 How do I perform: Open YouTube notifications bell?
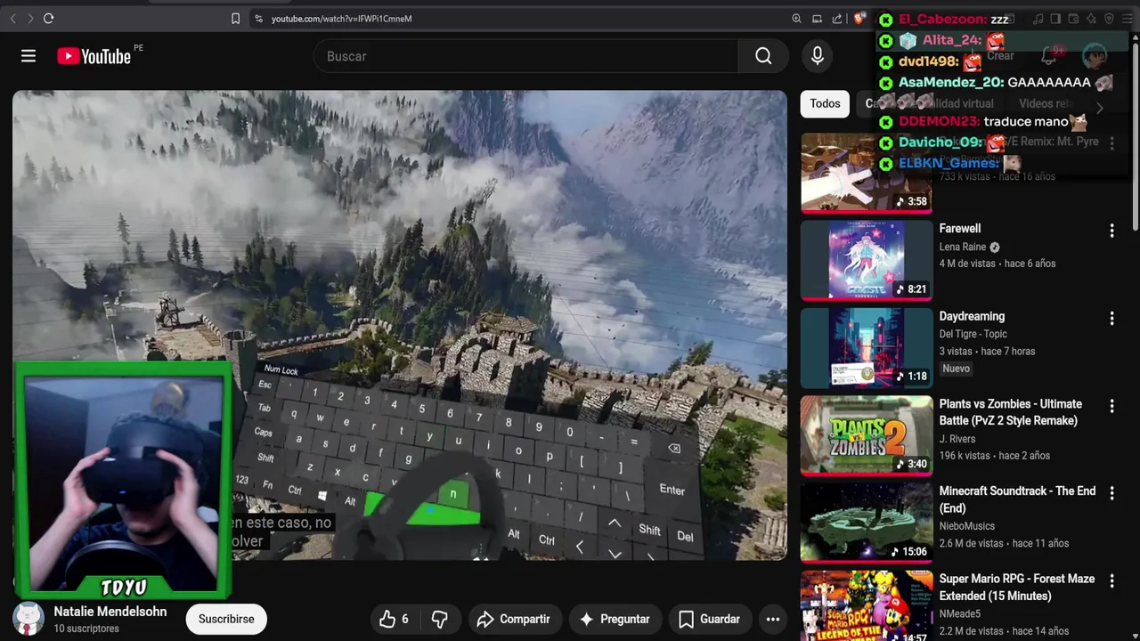pos(1049,56)
